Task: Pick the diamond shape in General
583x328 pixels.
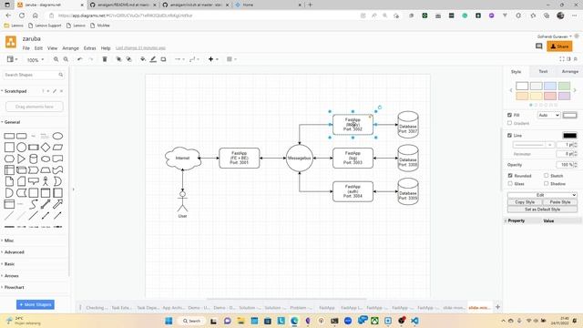Action: click(x=46, y=148)
